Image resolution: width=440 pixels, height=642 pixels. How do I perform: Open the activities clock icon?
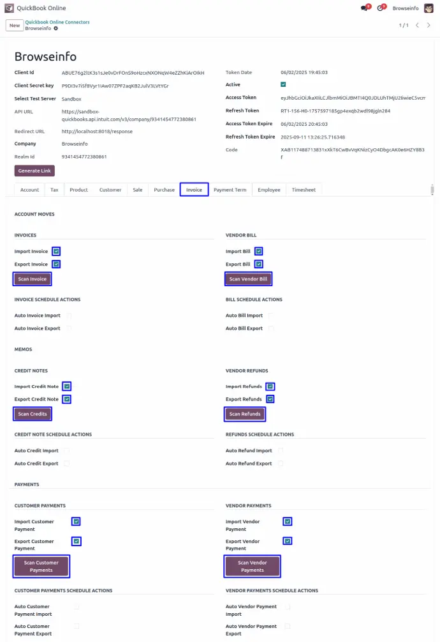pos(381,8)
